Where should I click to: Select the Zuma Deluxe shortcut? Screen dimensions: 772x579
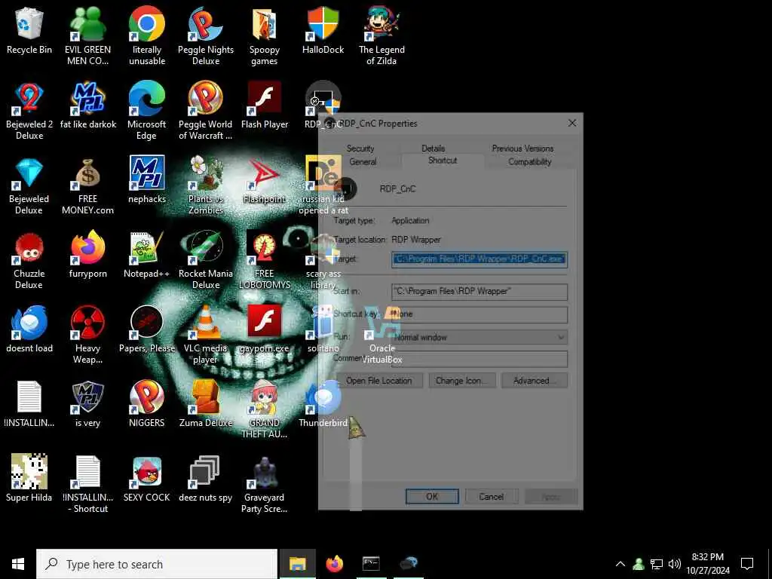(206, 404)
